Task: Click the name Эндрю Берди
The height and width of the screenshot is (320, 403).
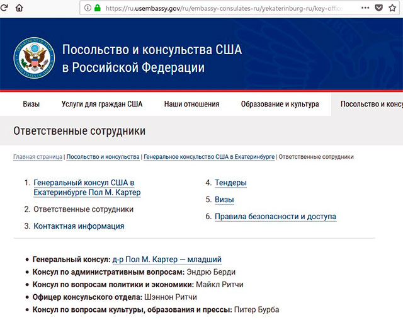Action: coord(211,272)
